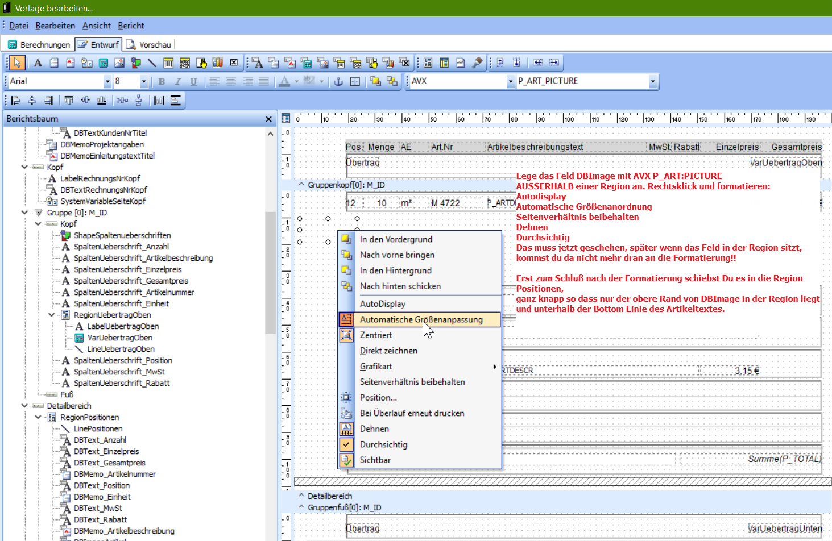Choose In den Vordergrund

420,239
